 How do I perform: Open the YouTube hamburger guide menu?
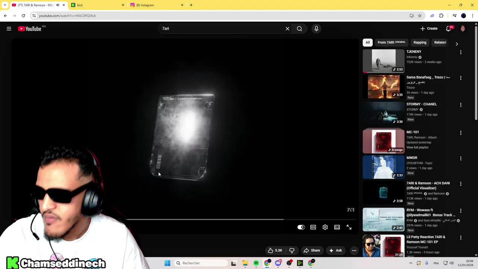(x=9, y=29)
